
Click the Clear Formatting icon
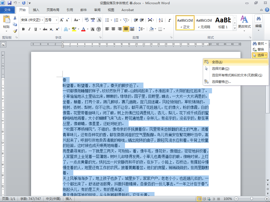pos(86,20)
